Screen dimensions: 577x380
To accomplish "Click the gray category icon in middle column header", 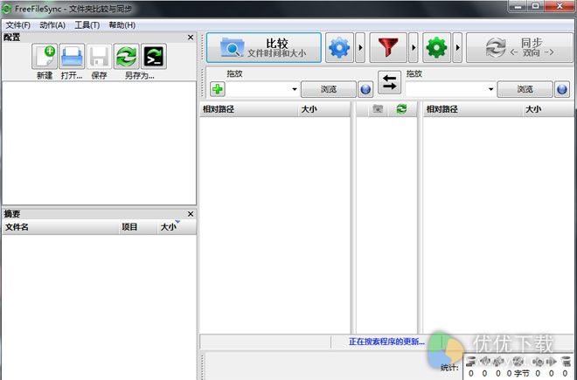I will click(x=378, y=109).
